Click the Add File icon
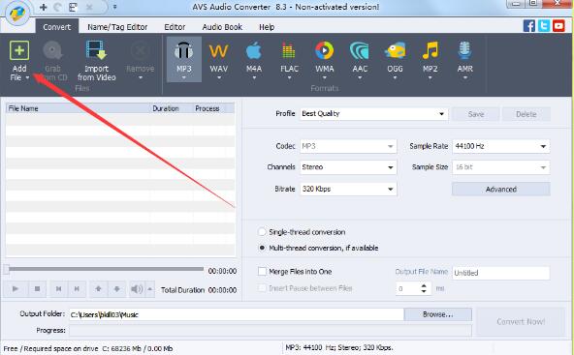 19,50
